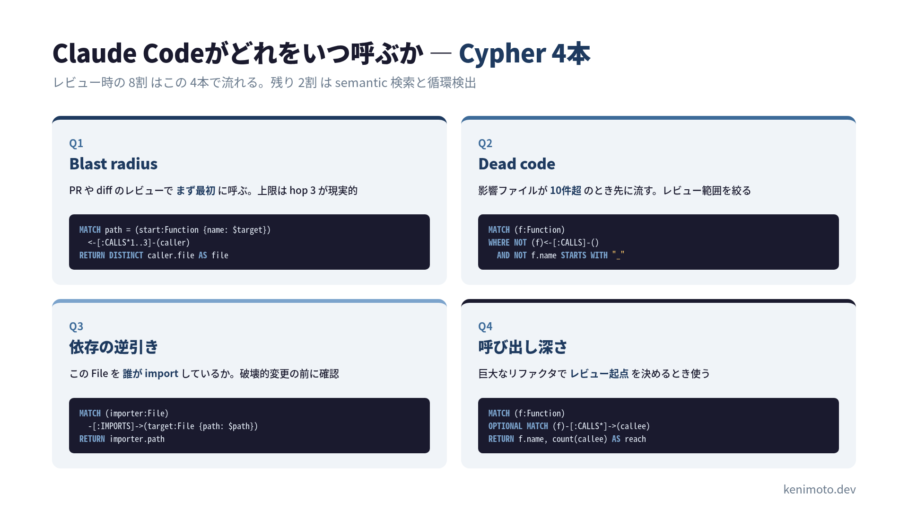The image size is (908, 511).
Task: Select the 'Q3' label
Action: coord(76,326)
